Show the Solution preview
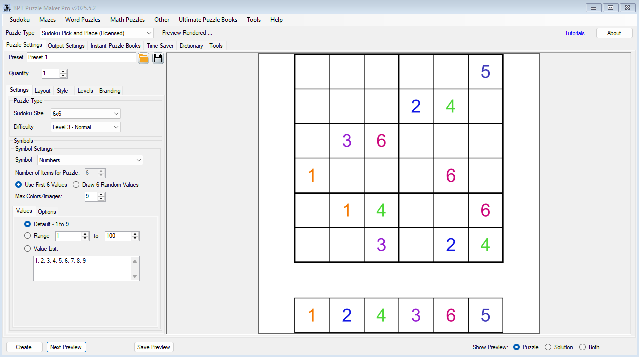This screenshot has height=357, width=639. [x=548, y=347]
